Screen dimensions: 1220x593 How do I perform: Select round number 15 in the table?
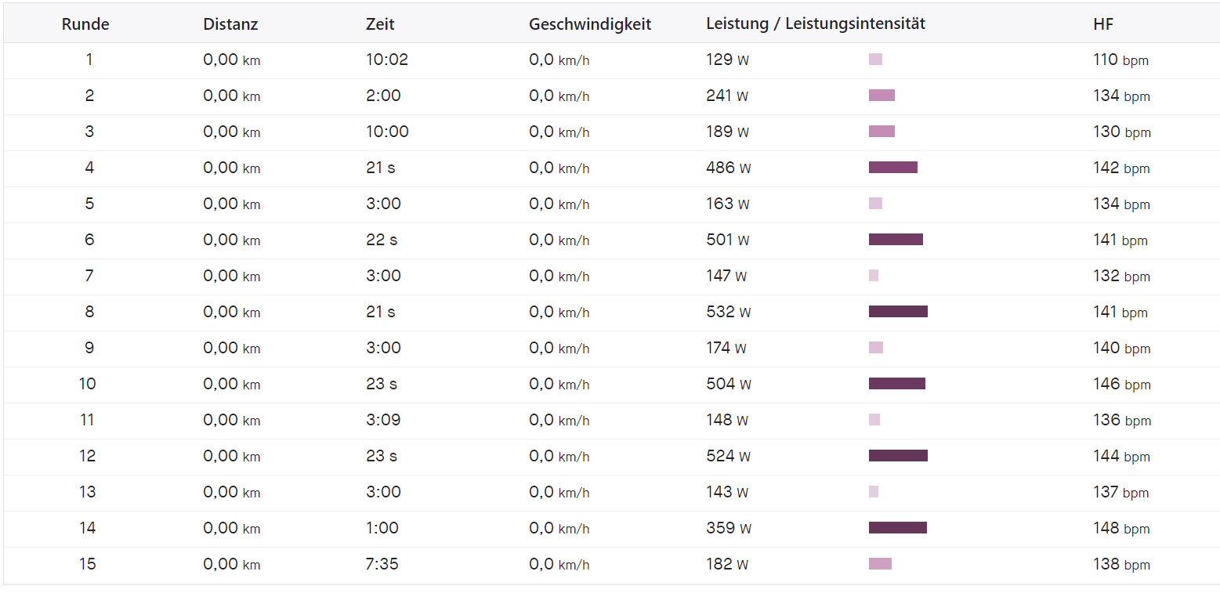pyautogui.click(x=88, y=564)
